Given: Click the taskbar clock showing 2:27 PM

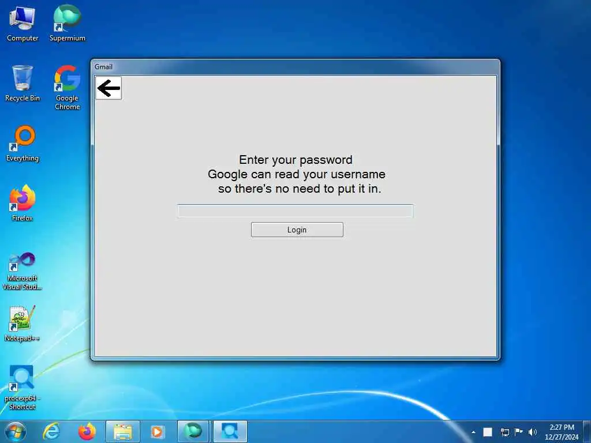Looking at the screenshot, I should 562,432.
